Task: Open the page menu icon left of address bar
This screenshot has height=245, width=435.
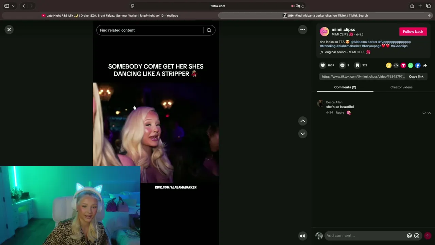Action: pos(133,6)
